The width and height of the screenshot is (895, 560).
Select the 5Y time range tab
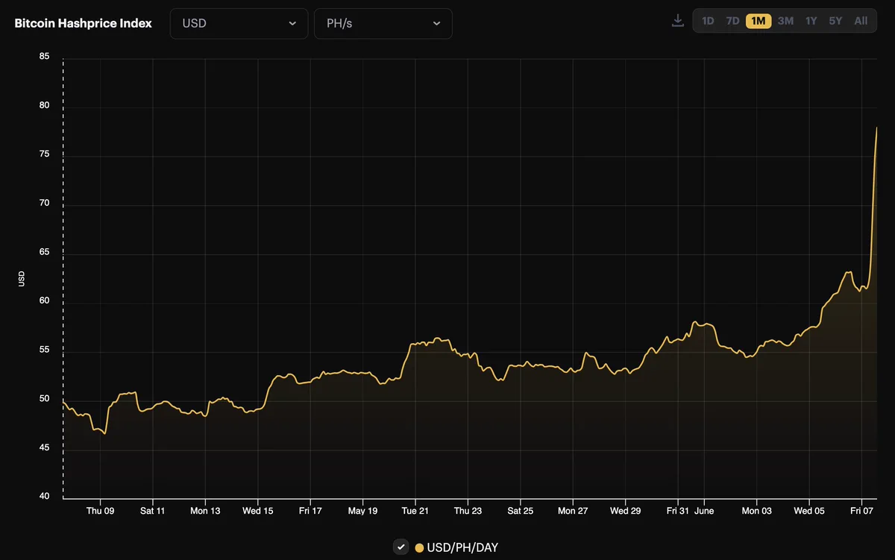click(835, 21)
